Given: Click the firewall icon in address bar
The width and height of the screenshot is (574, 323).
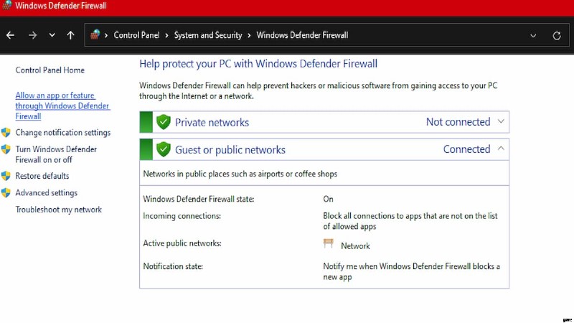Looking at the screenshot, I should [x=95, y=34].
